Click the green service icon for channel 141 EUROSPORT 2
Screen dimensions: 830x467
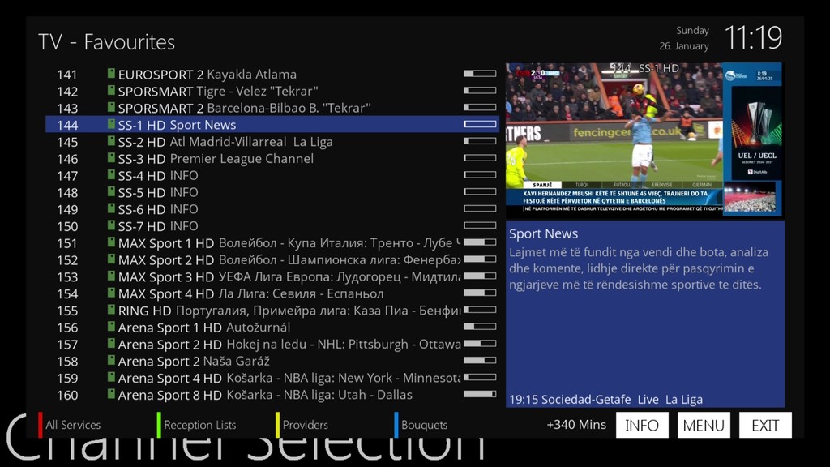coord(111,74)
